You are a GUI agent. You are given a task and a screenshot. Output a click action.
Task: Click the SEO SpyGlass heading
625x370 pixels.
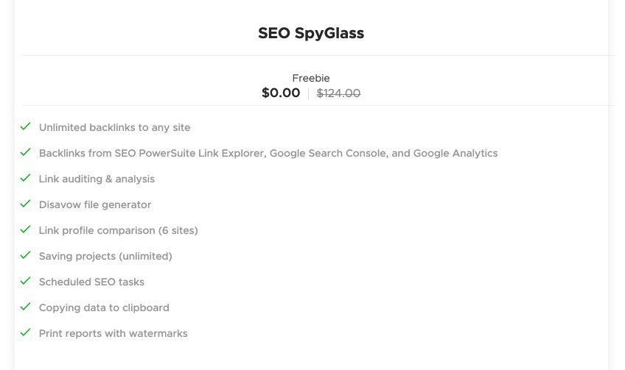tap(311, 33)
